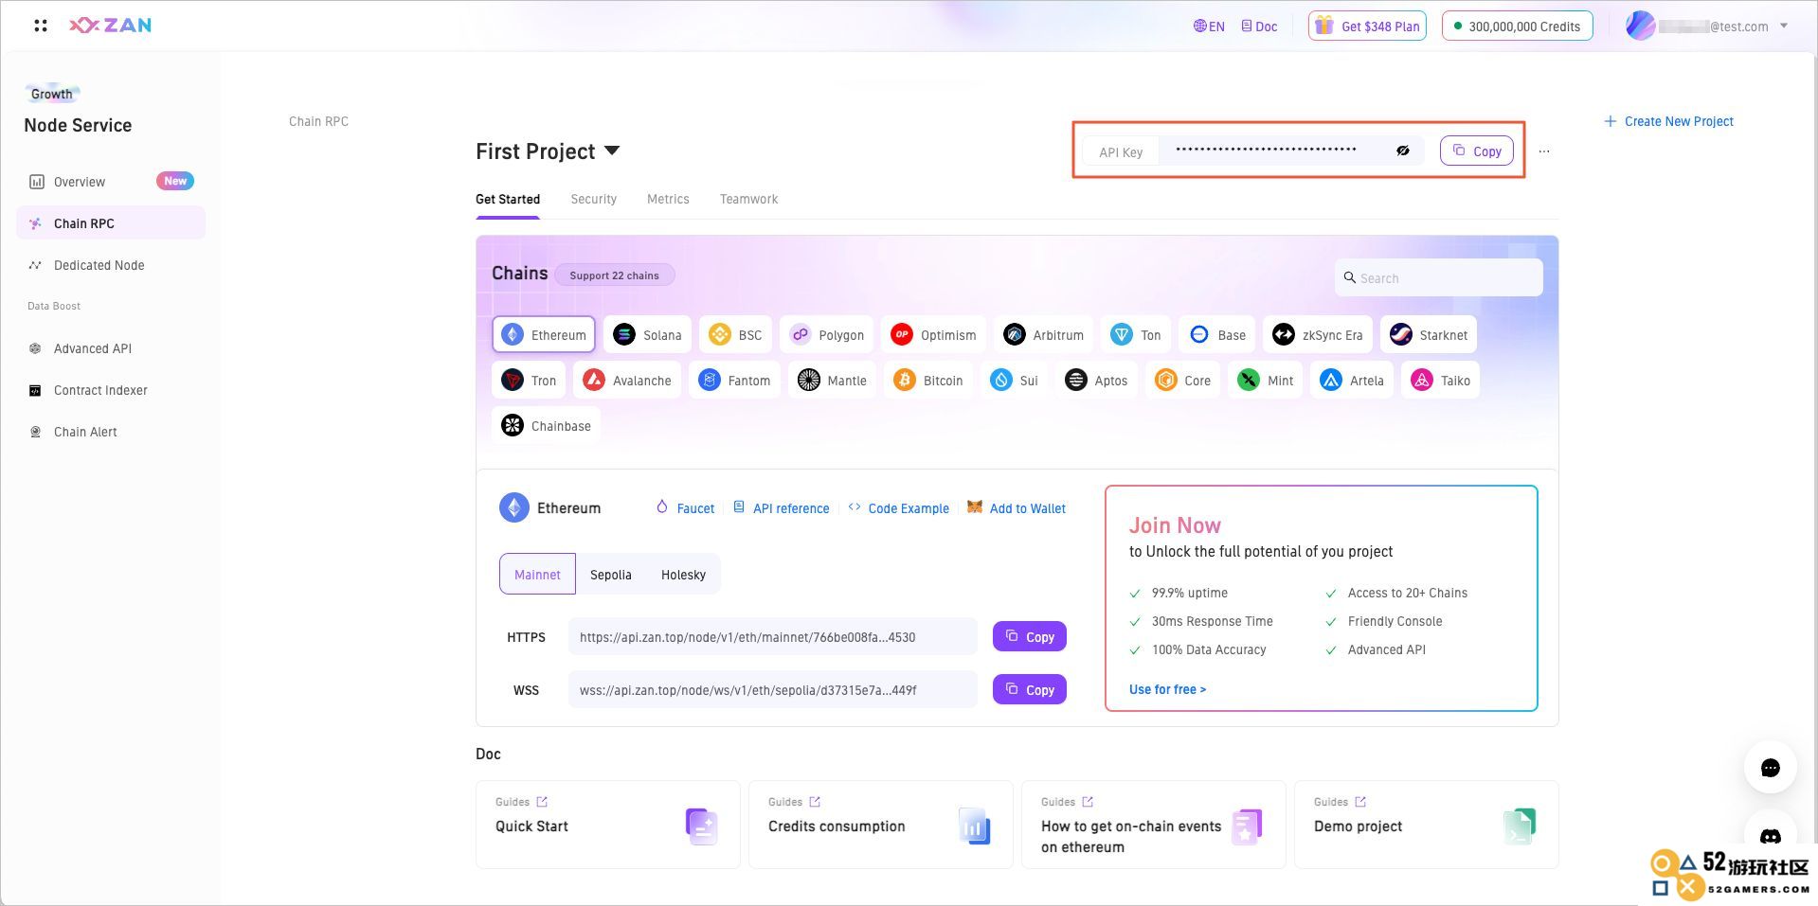The width and height of the screenshot is (1818, 906).
Task: Select Core chain
Action: (x=1183, y=380)
